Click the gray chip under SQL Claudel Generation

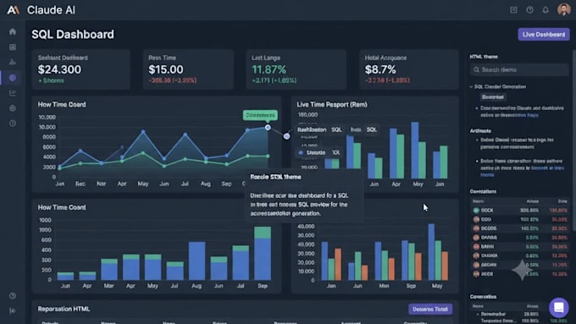coord(493,97)
